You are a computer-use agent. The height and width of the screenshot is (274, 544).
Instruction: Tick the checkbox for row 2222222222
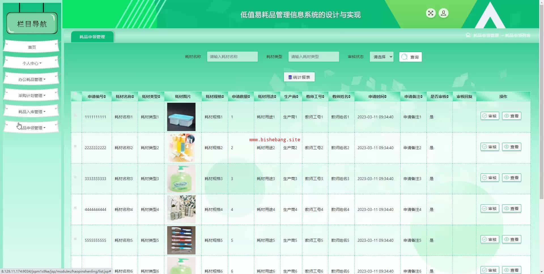click(x=75, y=146)
